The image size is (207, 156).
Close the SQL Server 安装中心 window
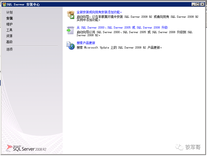click(x=202, y=4)
